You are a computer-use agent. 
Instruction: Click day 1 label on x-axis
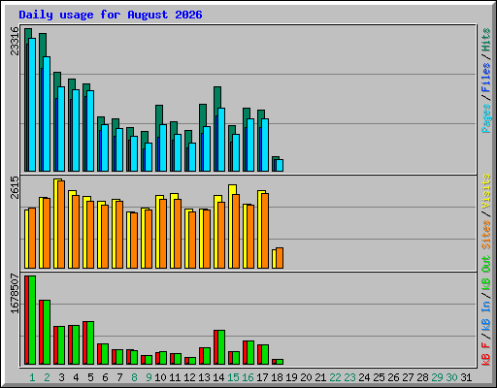(x=32, y=377)
